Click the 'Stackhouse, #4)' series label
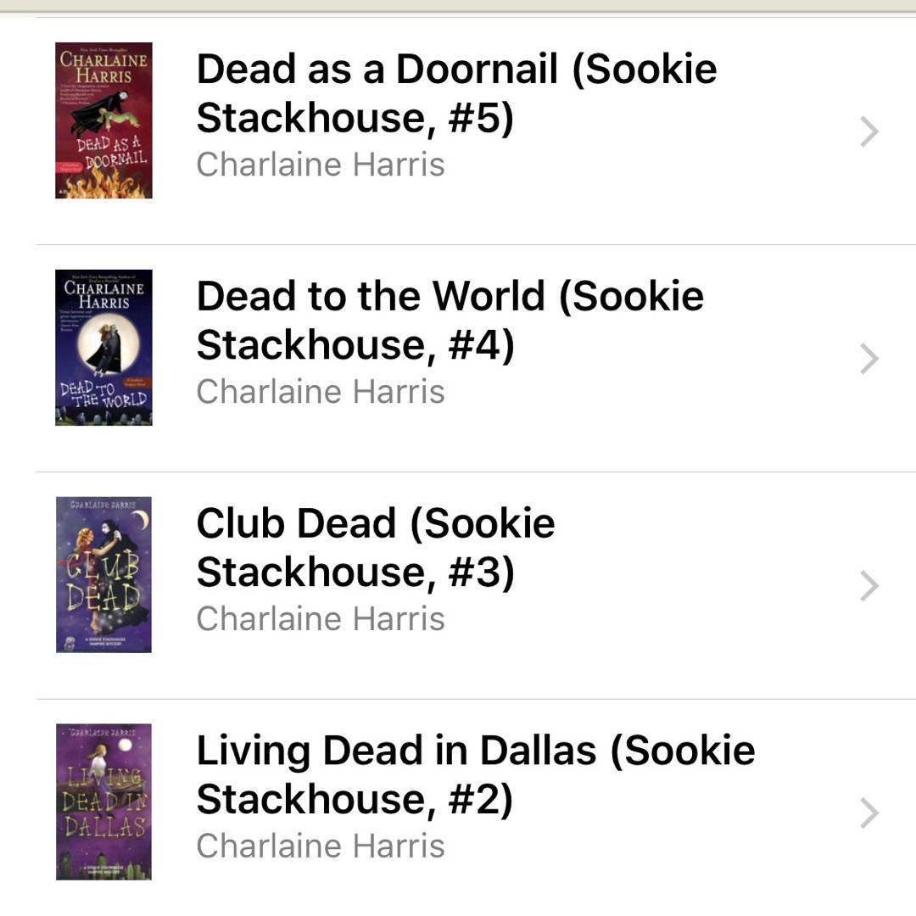This screenshot has width=916, height=916. 355,345
